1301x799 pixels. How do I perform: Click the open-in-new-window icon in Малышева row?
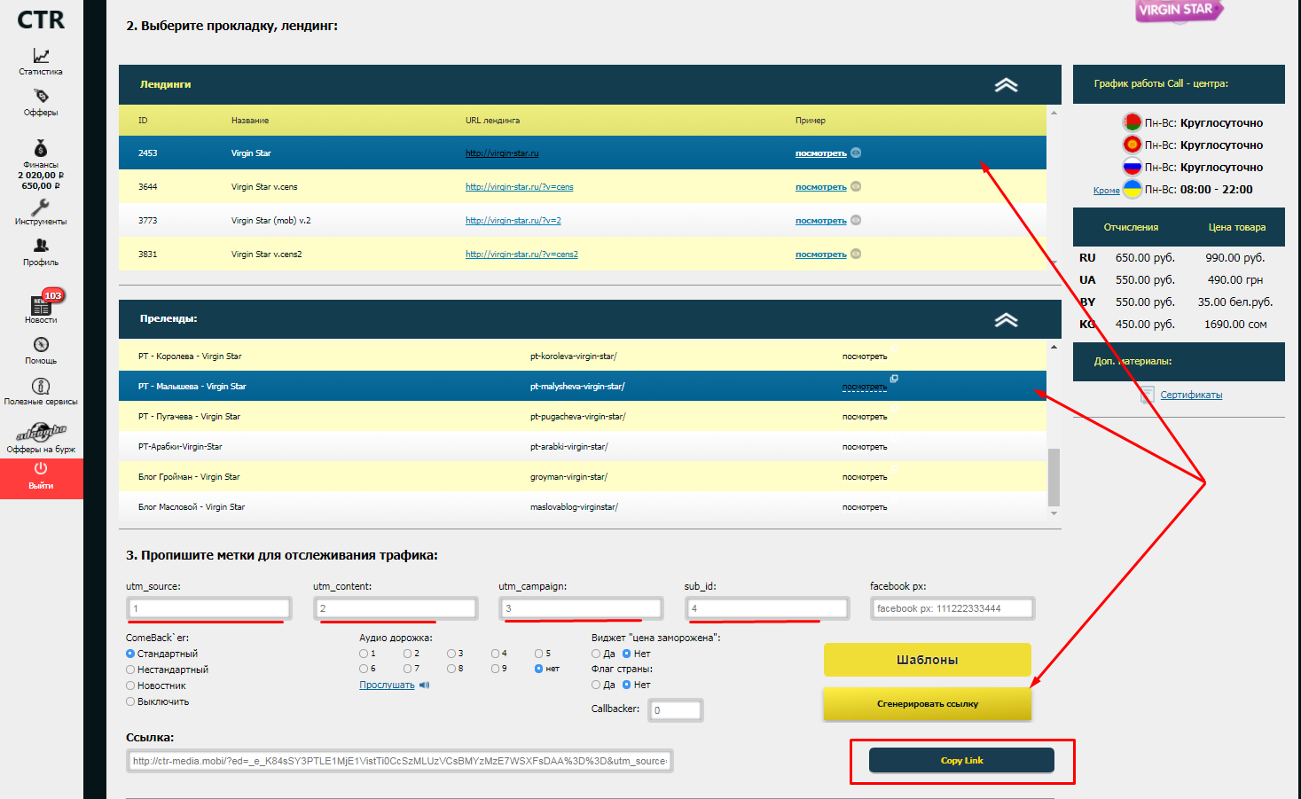894,379
